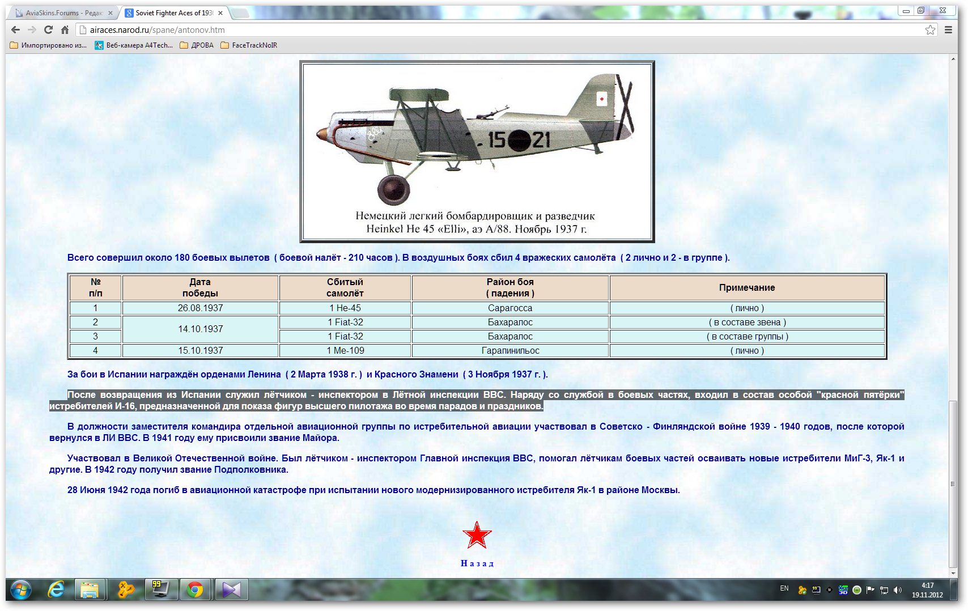Open the Action Center flag icon
Screen dimensions: 968x611
point(871,590)
